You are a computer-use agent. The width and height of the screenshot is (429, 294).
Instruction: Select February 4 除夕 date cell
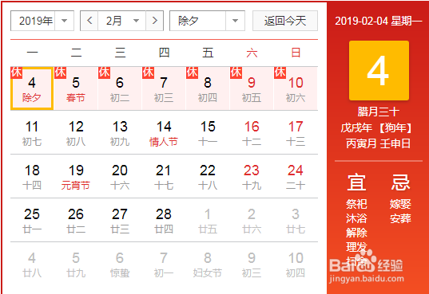pyautogui.click(x=32, y=88)
